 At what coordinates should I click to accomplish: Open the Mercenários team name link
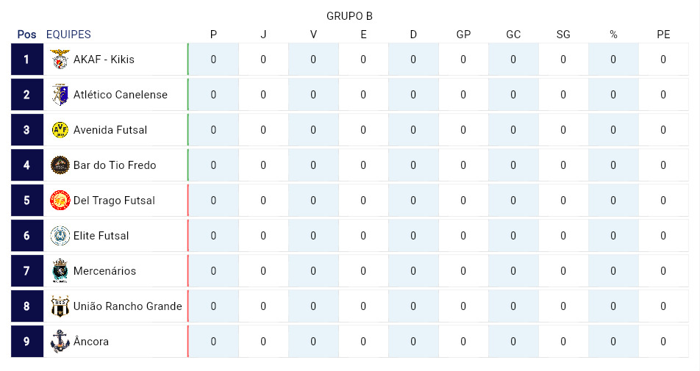pos(104,270)
